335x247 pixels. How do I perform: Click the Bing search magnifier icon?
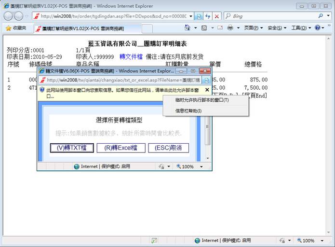(321, 16)
